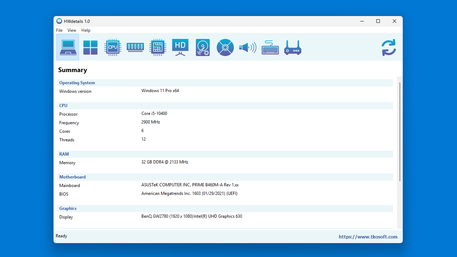Select the CPU section header

tap(225, 106)
